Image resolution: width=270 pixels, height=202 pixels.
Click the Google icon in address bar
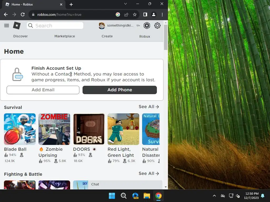(x=118, y=15)
